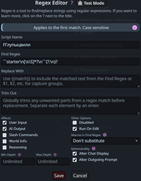Uncheck the User Input checkbox
The height and width of the screenshot is (181, 141).
pyautogui.click(x=5, y=123)
